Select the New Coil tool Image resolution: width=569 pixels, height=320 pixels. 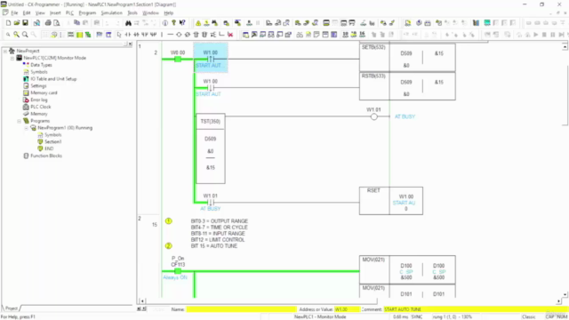[179, 35]
